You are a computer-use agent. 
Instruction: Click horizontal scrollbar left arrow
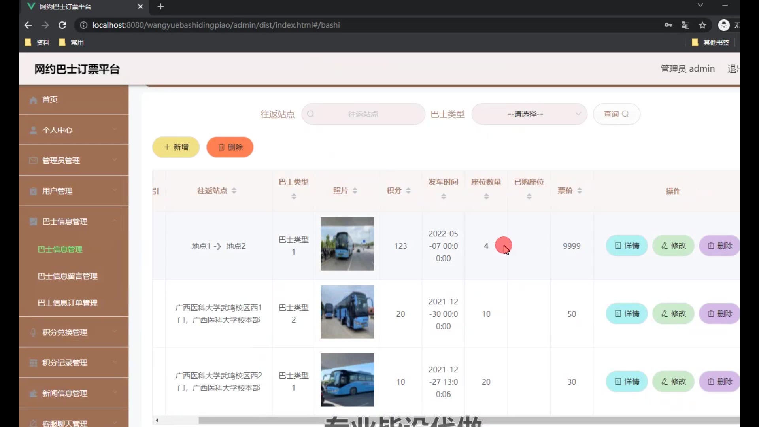[x=157, y=420]
